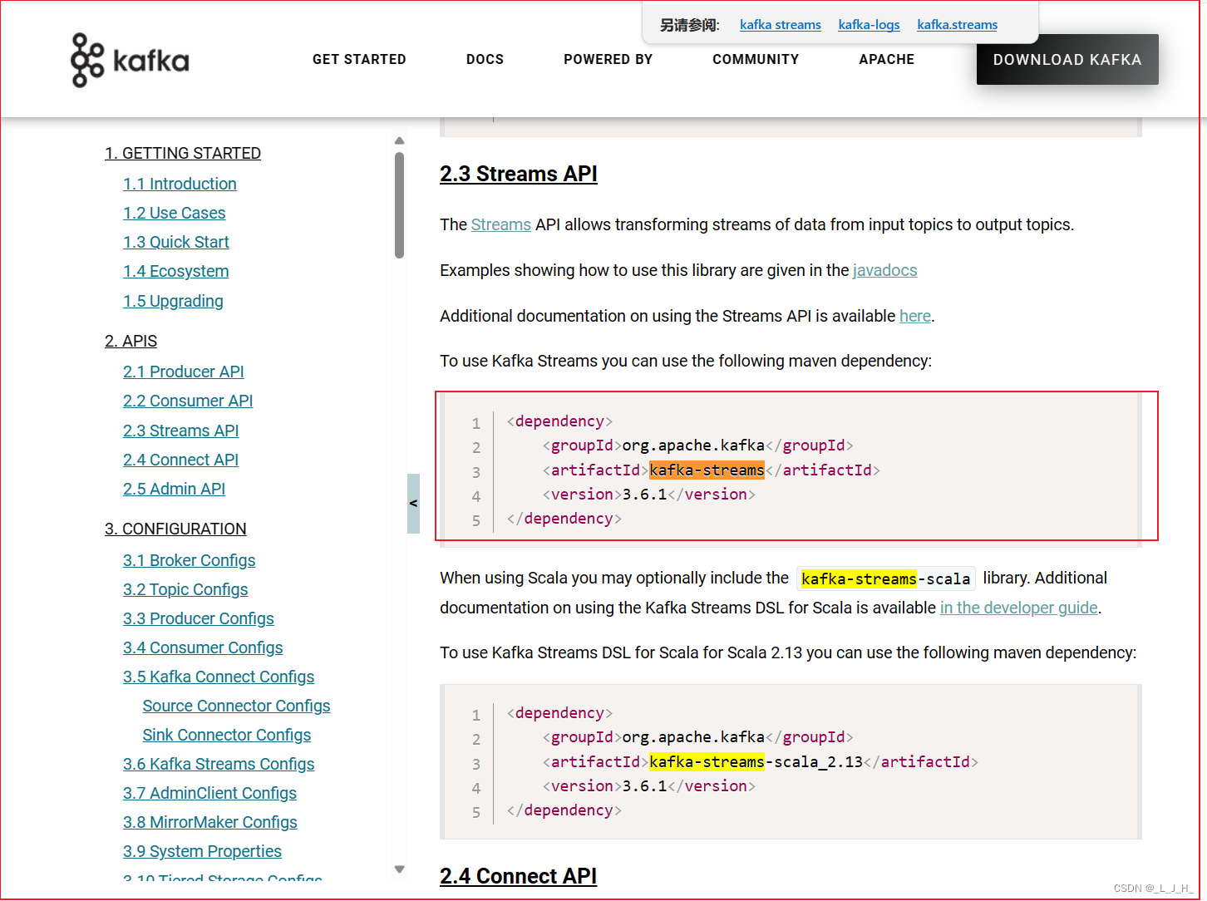Go to 3.8 MirrorMaker Configs
Image resolution: width=1207 pixels, height=901 pixels.
click(209, 822)
